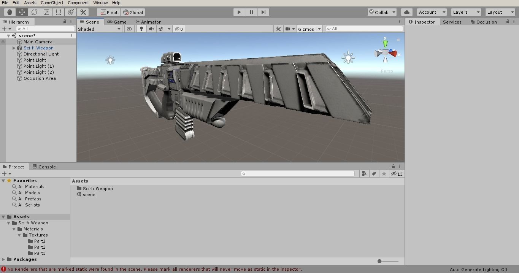Click the cloud services icon
The height and width of the screenshot is (273, 519).
point(407,12)
